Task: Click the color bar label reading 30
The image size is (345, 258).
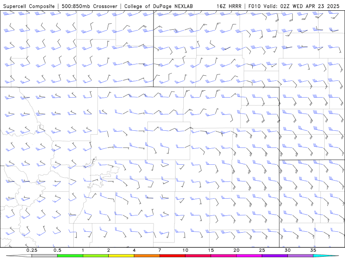Action: (287, 250)
